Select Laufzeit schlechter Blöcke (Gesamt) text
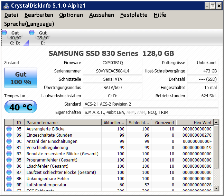 click(x=61, y=172)
